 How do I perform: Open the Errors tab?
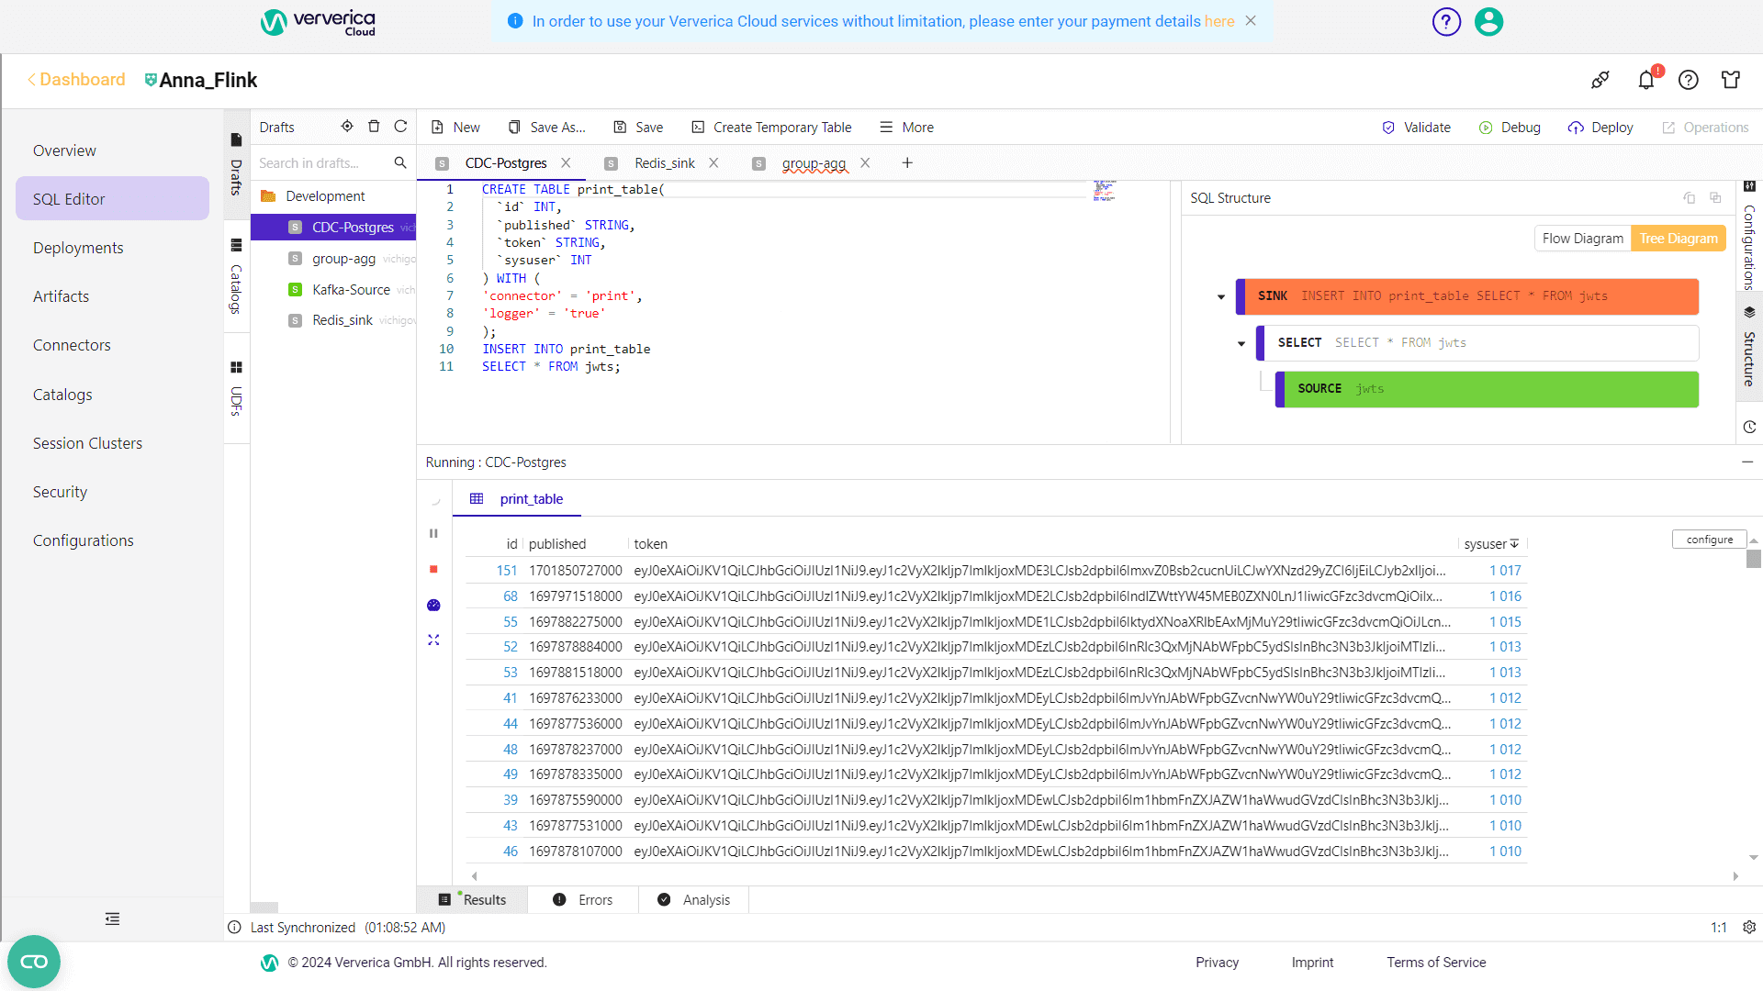click(583, 899)
